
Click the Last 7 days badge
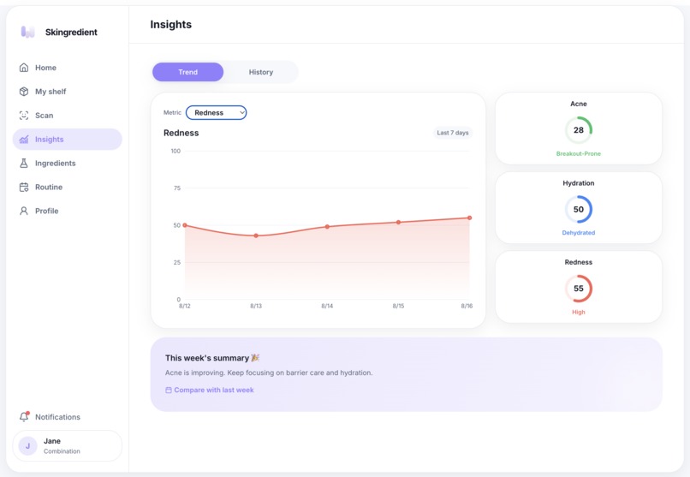[452, 133]
